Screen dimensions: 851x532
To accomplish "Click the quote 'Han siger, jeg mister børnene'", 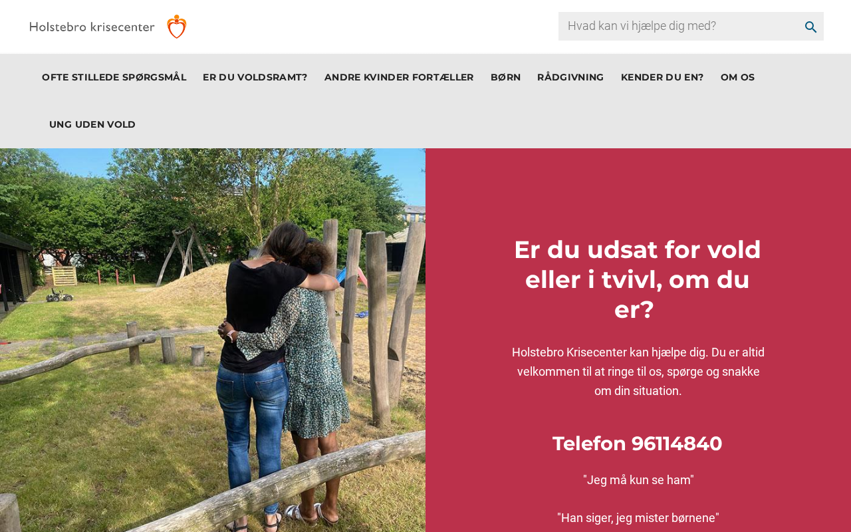I will [x=638, y=518].
